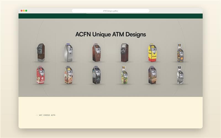Open the bottom-row brown landscape-wrapped ATM
This screenshot has height=138, width=221.
click(152, 75)
